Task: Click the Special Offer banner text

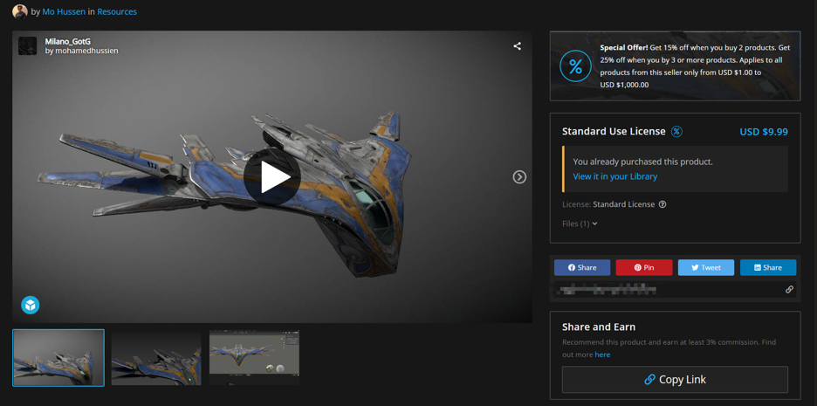Action: tap(695, 65)
